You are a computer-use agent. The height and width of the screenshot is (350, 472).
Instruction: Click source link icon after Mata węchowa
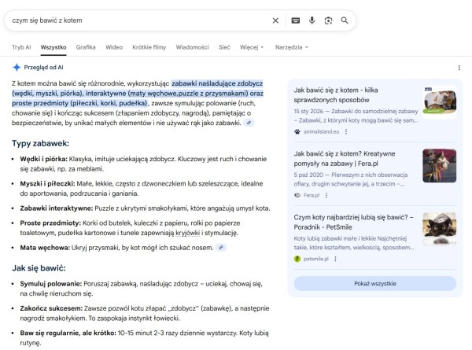221,248
